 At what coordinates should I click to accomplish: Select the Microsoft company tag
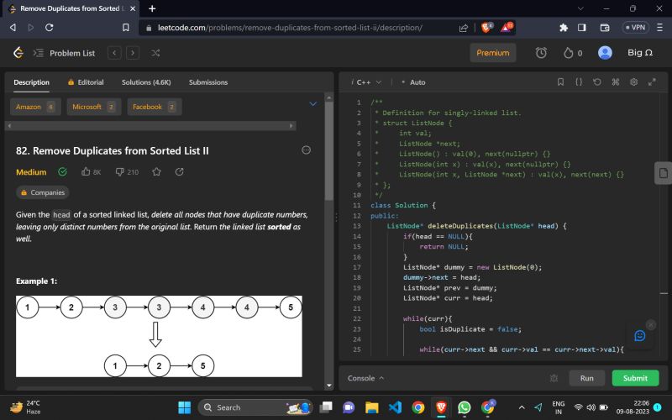pyautogui.click(x=94, y=107)
